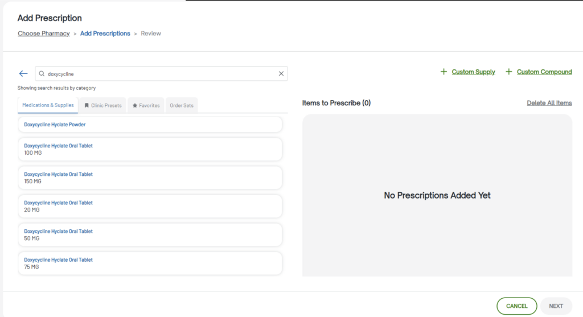The image size is (583, 317).
Task: Click the magnifying glass search icon
Action: (42, 73)
